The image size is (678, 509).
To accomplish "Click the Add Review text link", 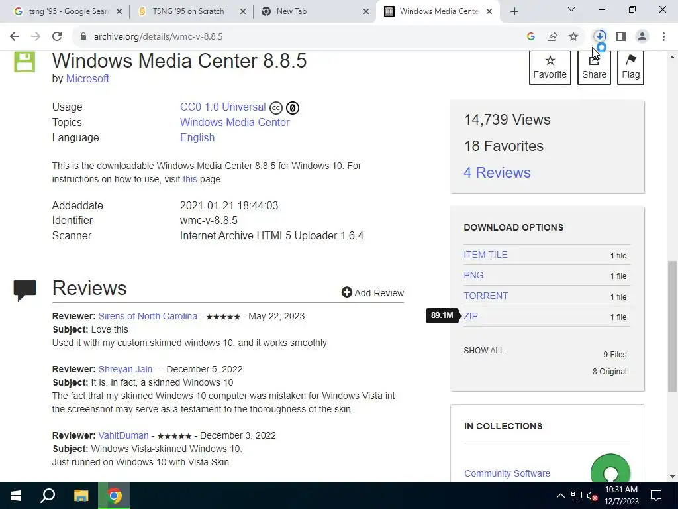I will coord(379,293).
